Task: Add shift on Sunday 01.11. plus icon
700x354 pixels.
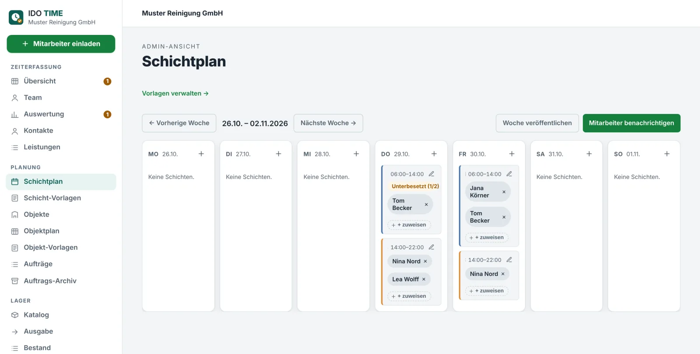Action: pyautogui.click(x=667, y=154)
